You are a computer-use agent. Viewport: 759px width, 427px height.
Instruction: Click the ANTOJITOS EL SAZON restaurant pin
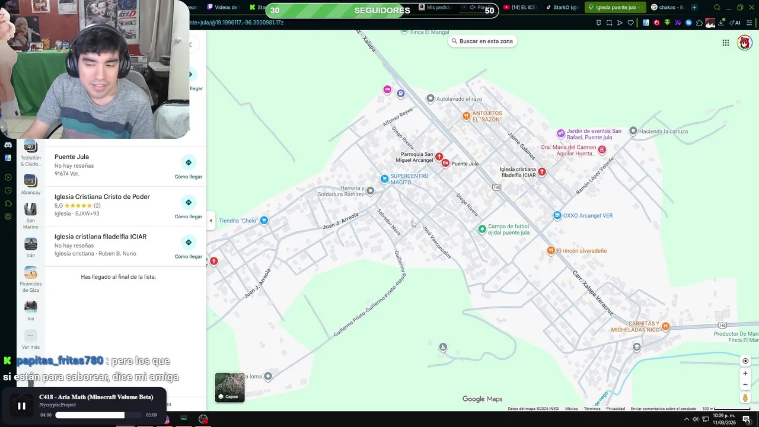click(x=466, y=116)
